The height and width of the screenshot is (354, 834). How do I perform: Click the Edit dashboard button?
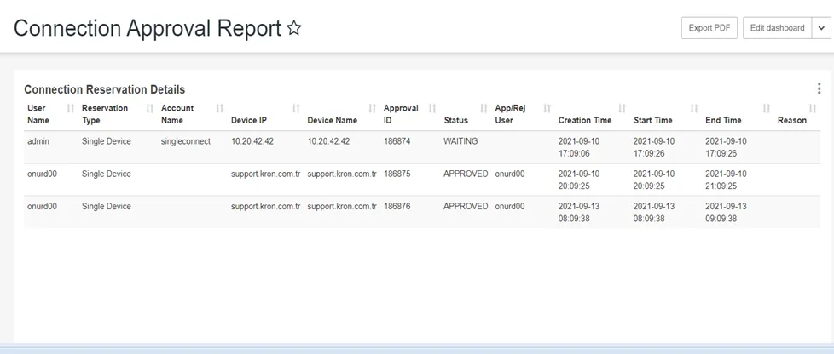(x=777, y=28)
